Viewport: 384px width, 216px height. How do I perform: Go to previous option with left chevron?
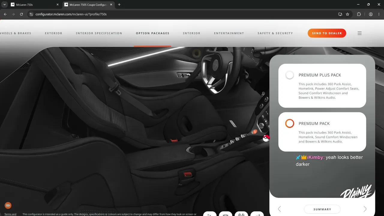point(280,209)
